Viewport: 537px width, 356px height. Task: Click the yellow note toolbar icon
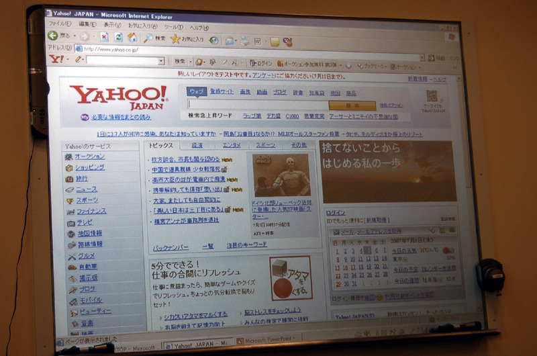pos(275,42)
